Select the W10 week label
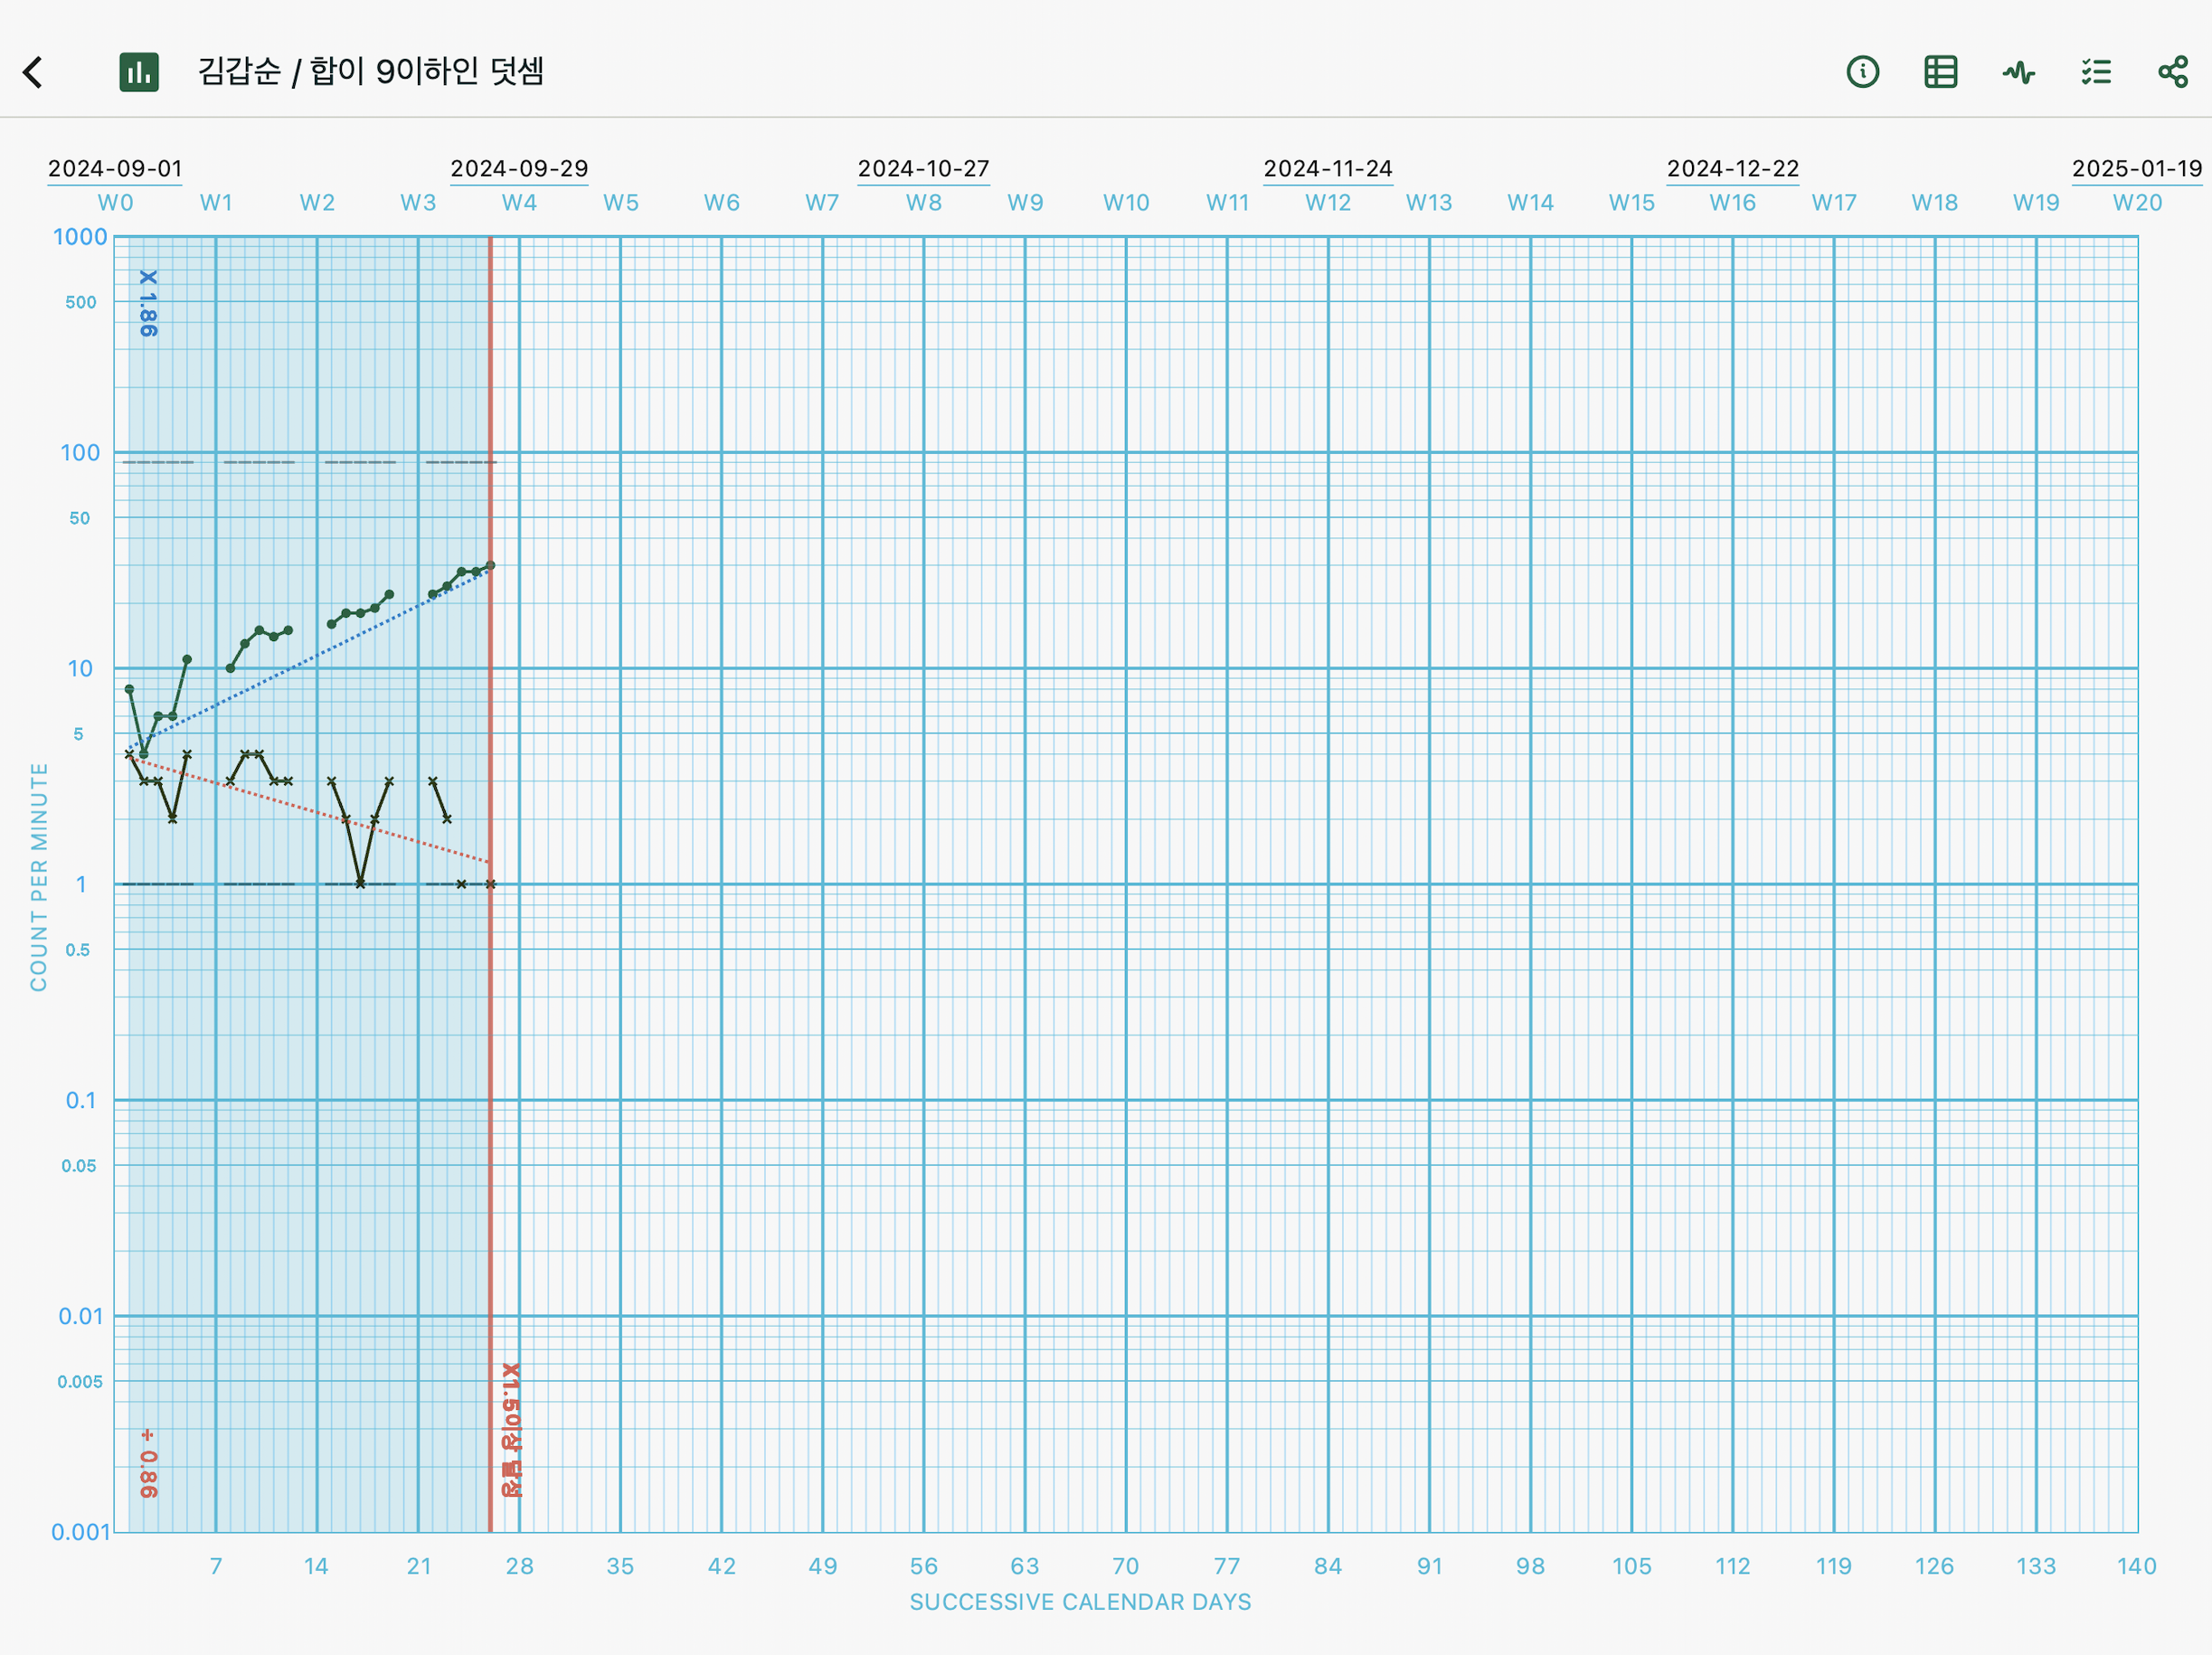 pyautogui.click(x=1126, y=203)
